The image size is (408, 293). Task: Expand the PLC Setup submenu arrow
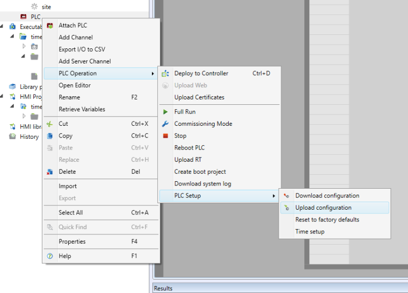click(273, 196)
